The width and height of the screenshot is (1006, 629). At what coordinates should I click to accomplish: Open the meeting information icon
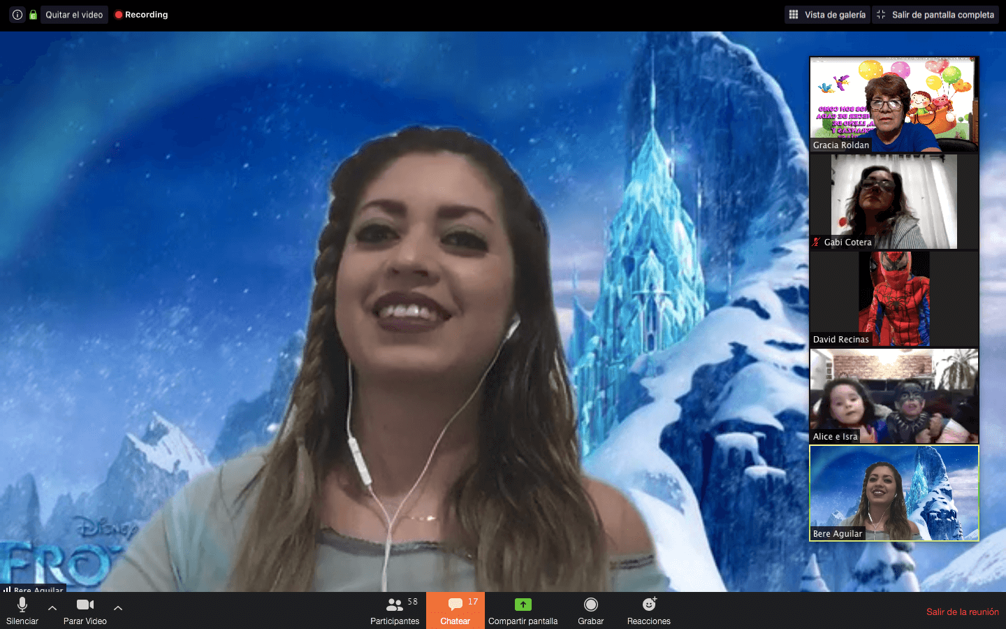pyautogui.click(x=17, y=15)
